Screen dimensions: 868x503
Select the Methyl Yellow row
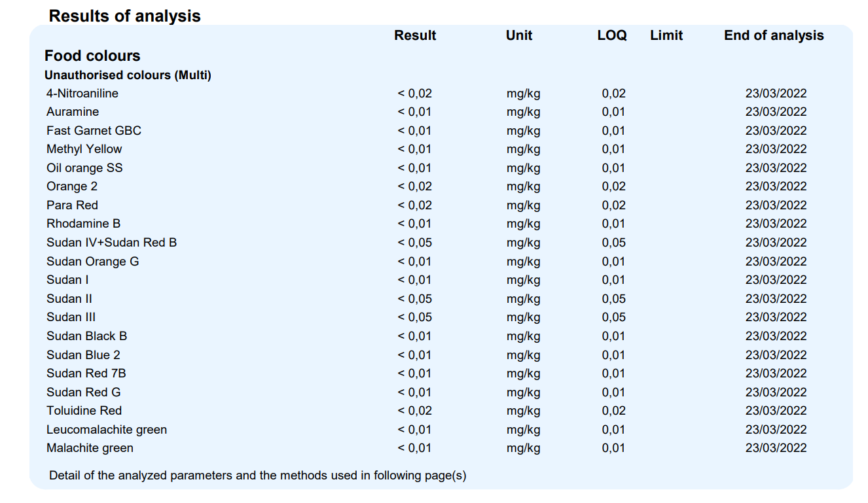point(426,149)
